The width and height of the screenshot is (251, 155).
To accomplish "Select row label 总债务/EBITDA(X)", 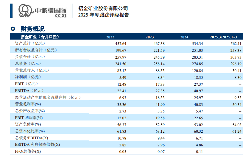I will (x=32, y=138).
